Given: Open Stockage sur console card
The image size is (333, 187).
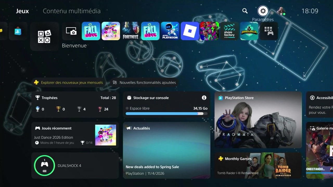Looking at the screenshot, I should [166, 104].
